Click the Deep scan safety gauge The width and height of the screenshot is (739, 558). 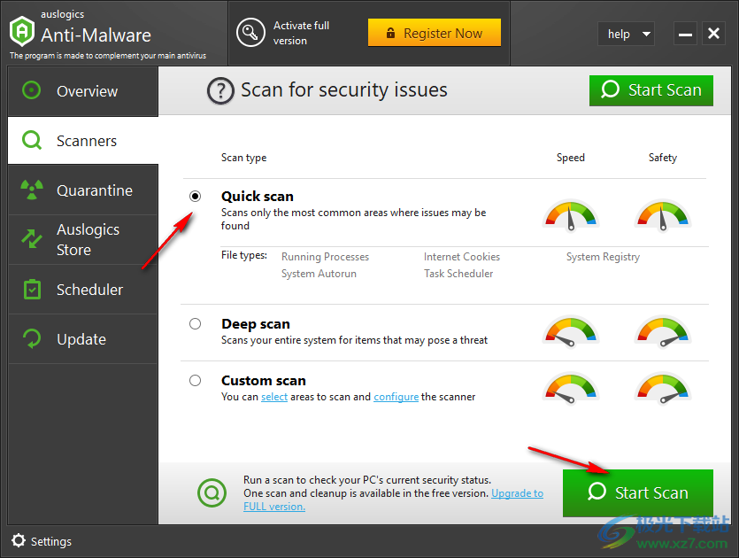tap(663, 331)
